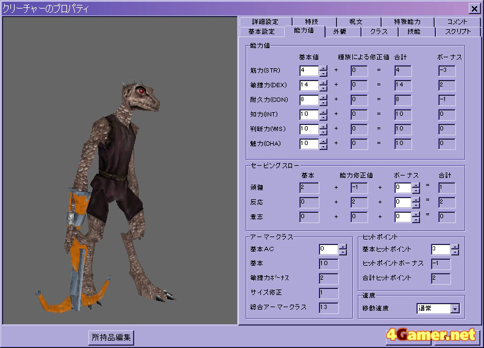Decrease the 判断力(WIS) base value
The width and height of the screenshot is (484, 348).
coord(323,132)
